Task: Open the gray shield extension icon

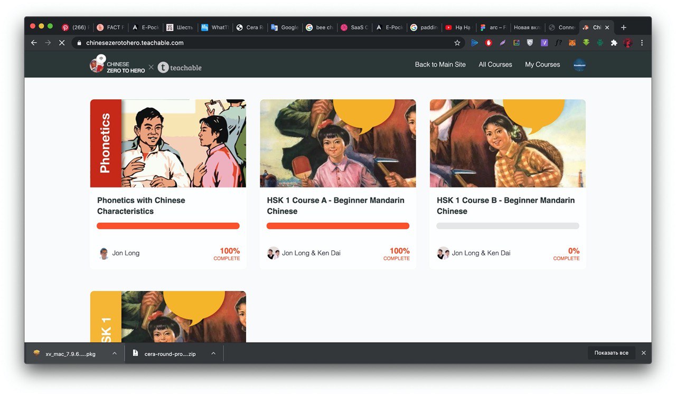Action: [x=530, y=43]
